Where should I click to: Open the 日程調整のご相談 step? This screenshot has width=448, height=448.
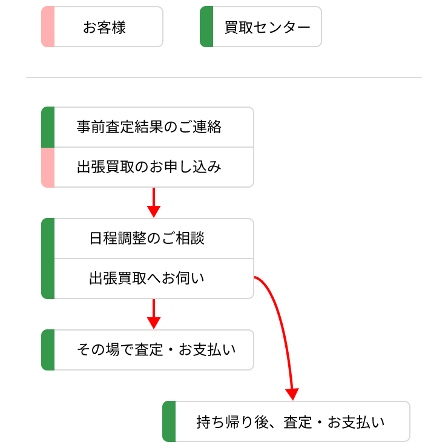[147, 239]
